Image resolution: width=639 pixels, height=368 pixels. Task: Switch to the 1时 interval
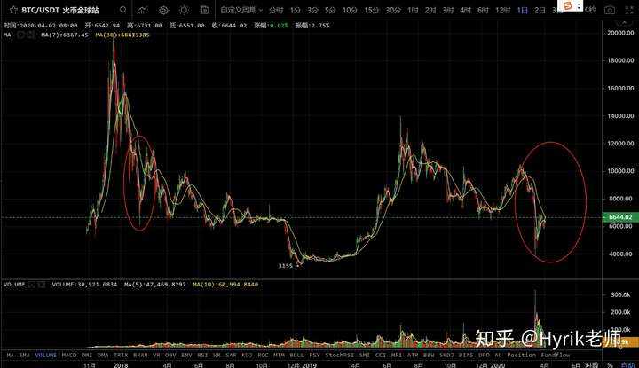coord(413,10)
